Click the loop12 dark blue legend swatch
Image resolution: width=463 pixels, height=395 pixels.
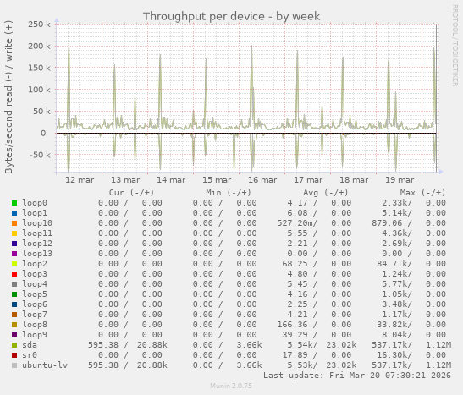(x=14, y=244)
